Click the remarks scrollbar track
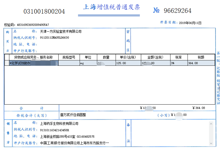This screenshot has width=220, height=148. [x=211, y=133]
